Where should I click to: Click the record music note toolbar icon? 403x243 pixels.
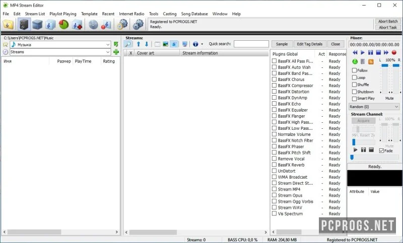(x=106, y=25)
